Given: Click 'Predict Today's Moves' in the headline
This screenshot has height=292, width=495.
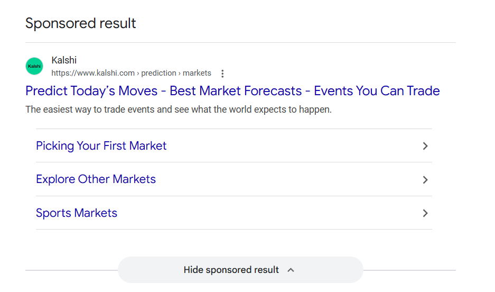Looking at the screenshot, I should (91, 91).
